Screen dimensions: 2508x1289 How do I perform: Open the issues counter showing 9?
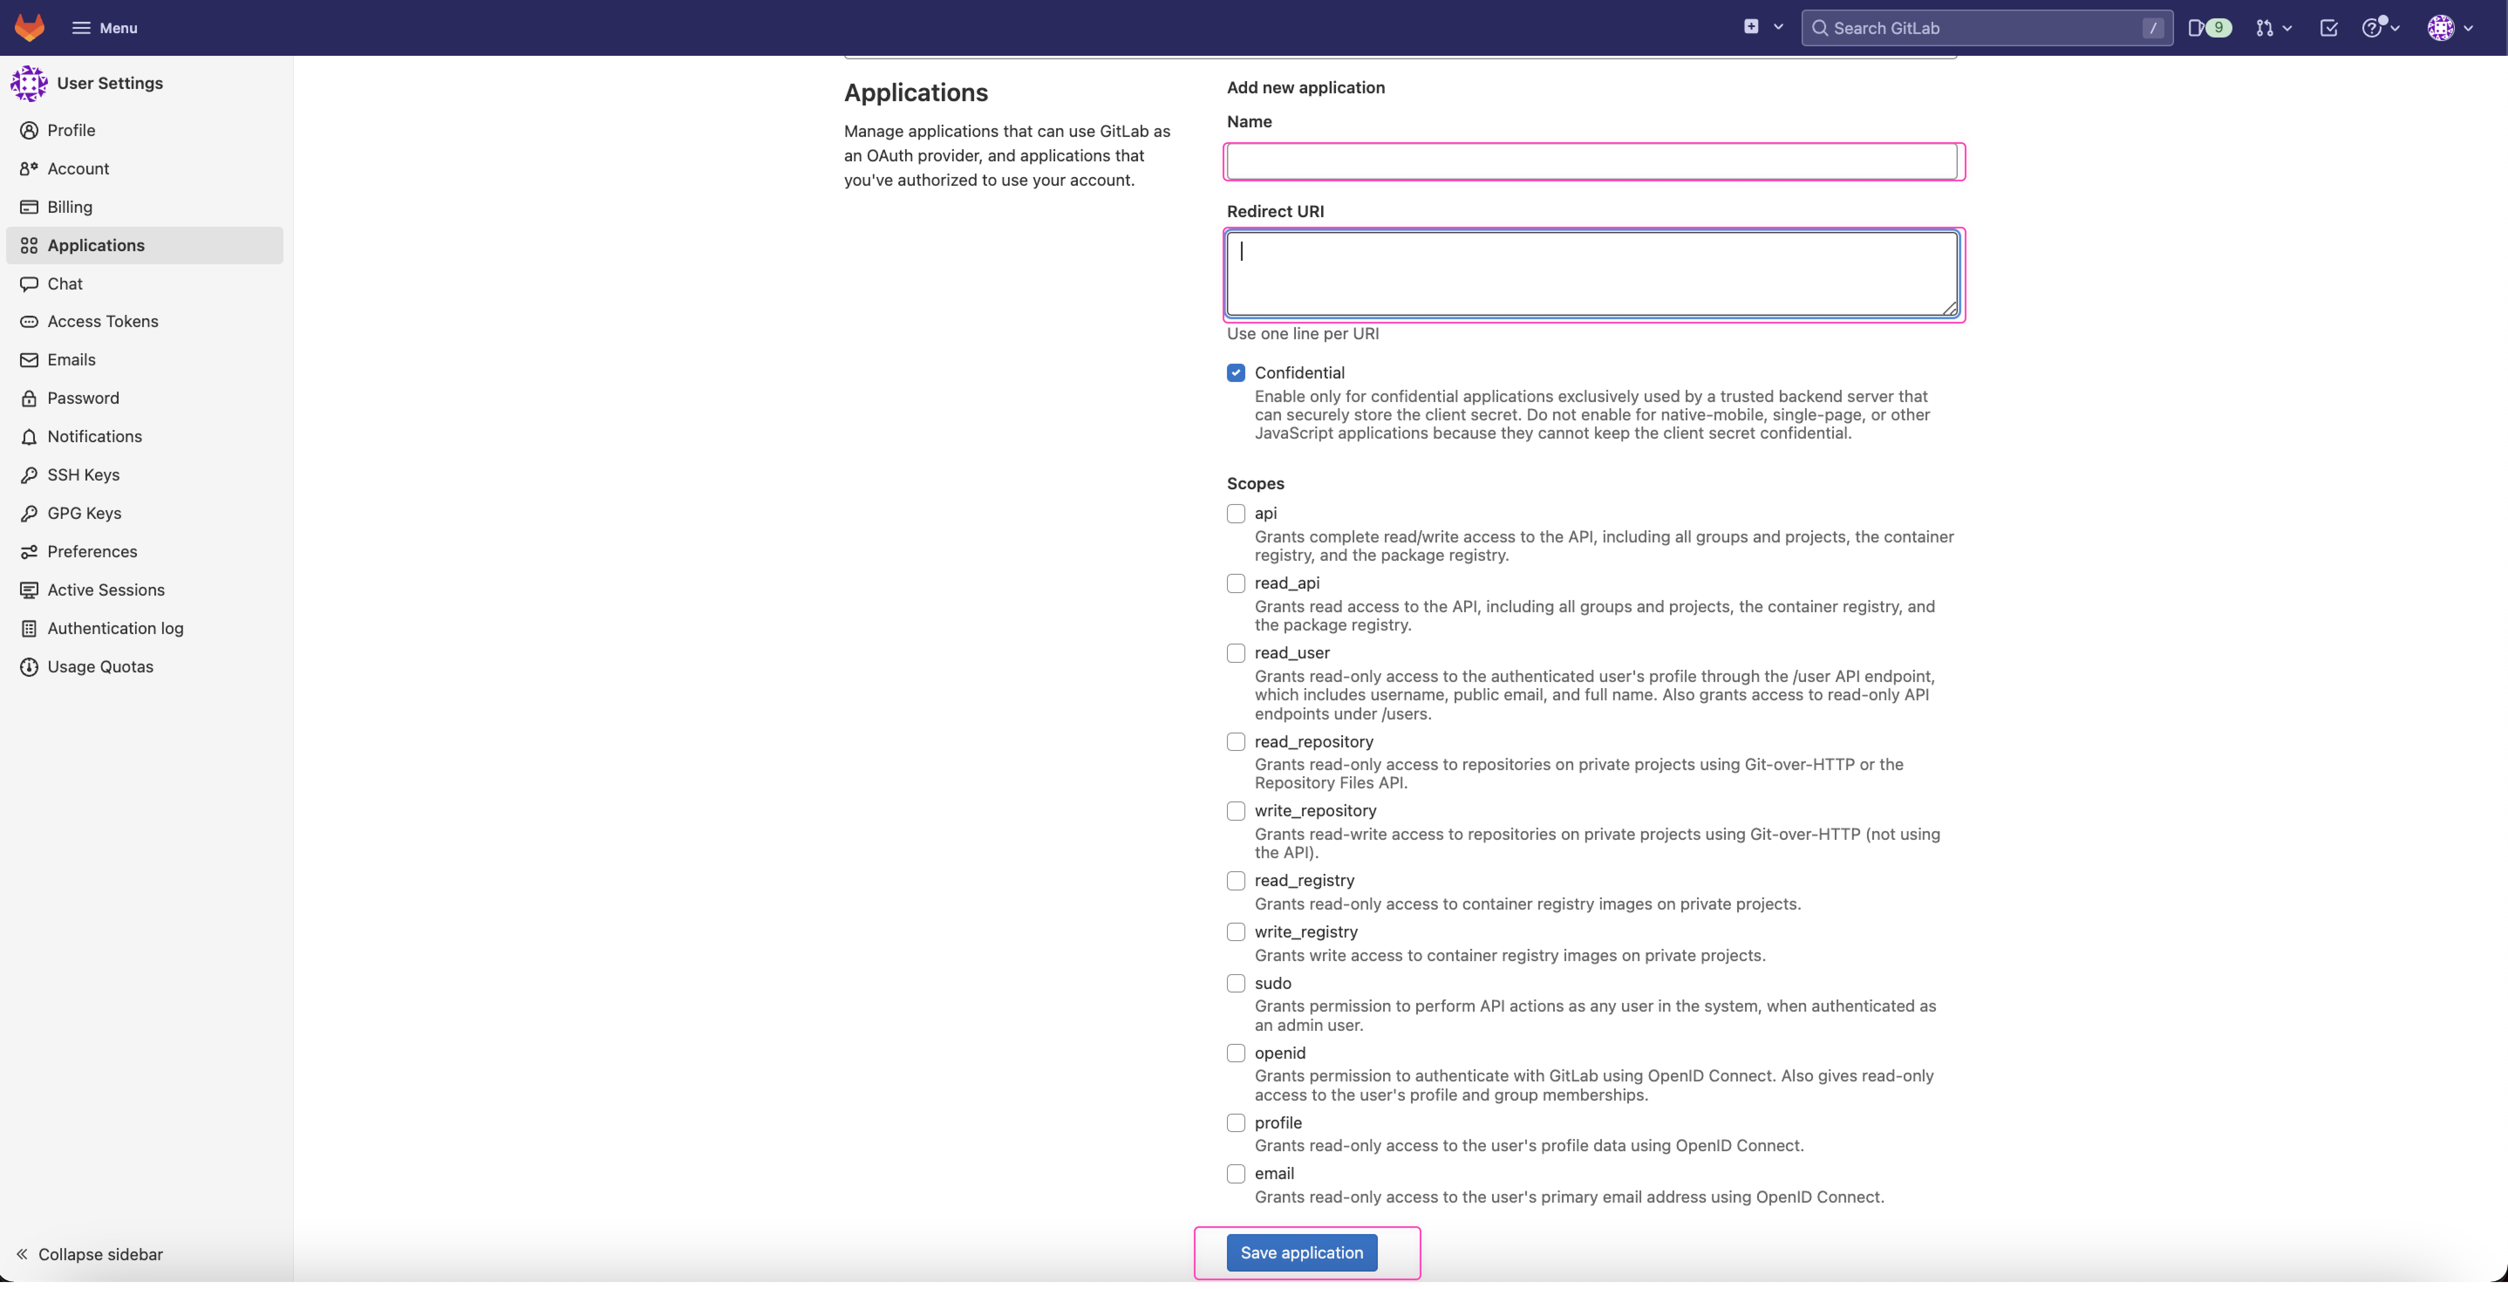(x=2208, y=27)
